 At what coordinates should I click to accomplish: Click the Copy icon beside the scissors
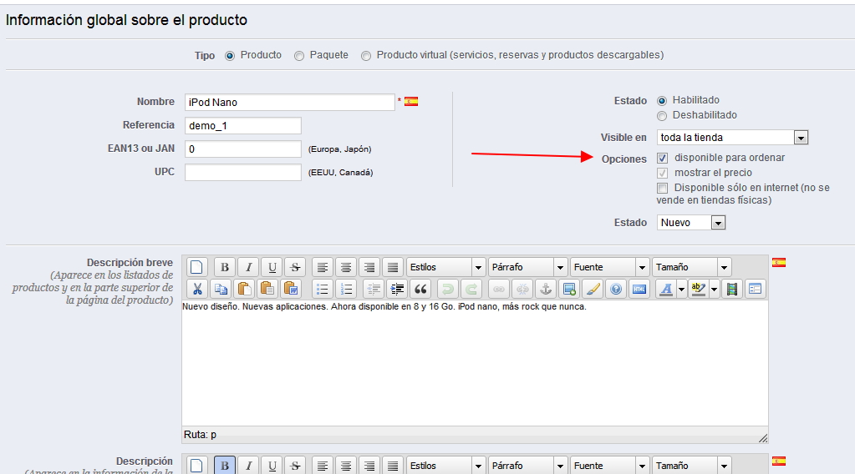[221, 289]
